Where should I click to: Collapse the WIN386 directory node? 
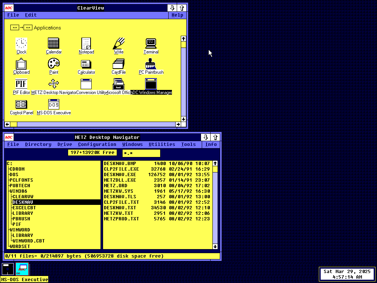point(18,191)
